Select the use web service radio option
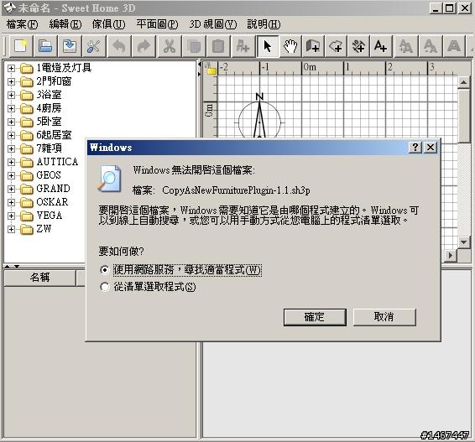 (x=105, y=269)
